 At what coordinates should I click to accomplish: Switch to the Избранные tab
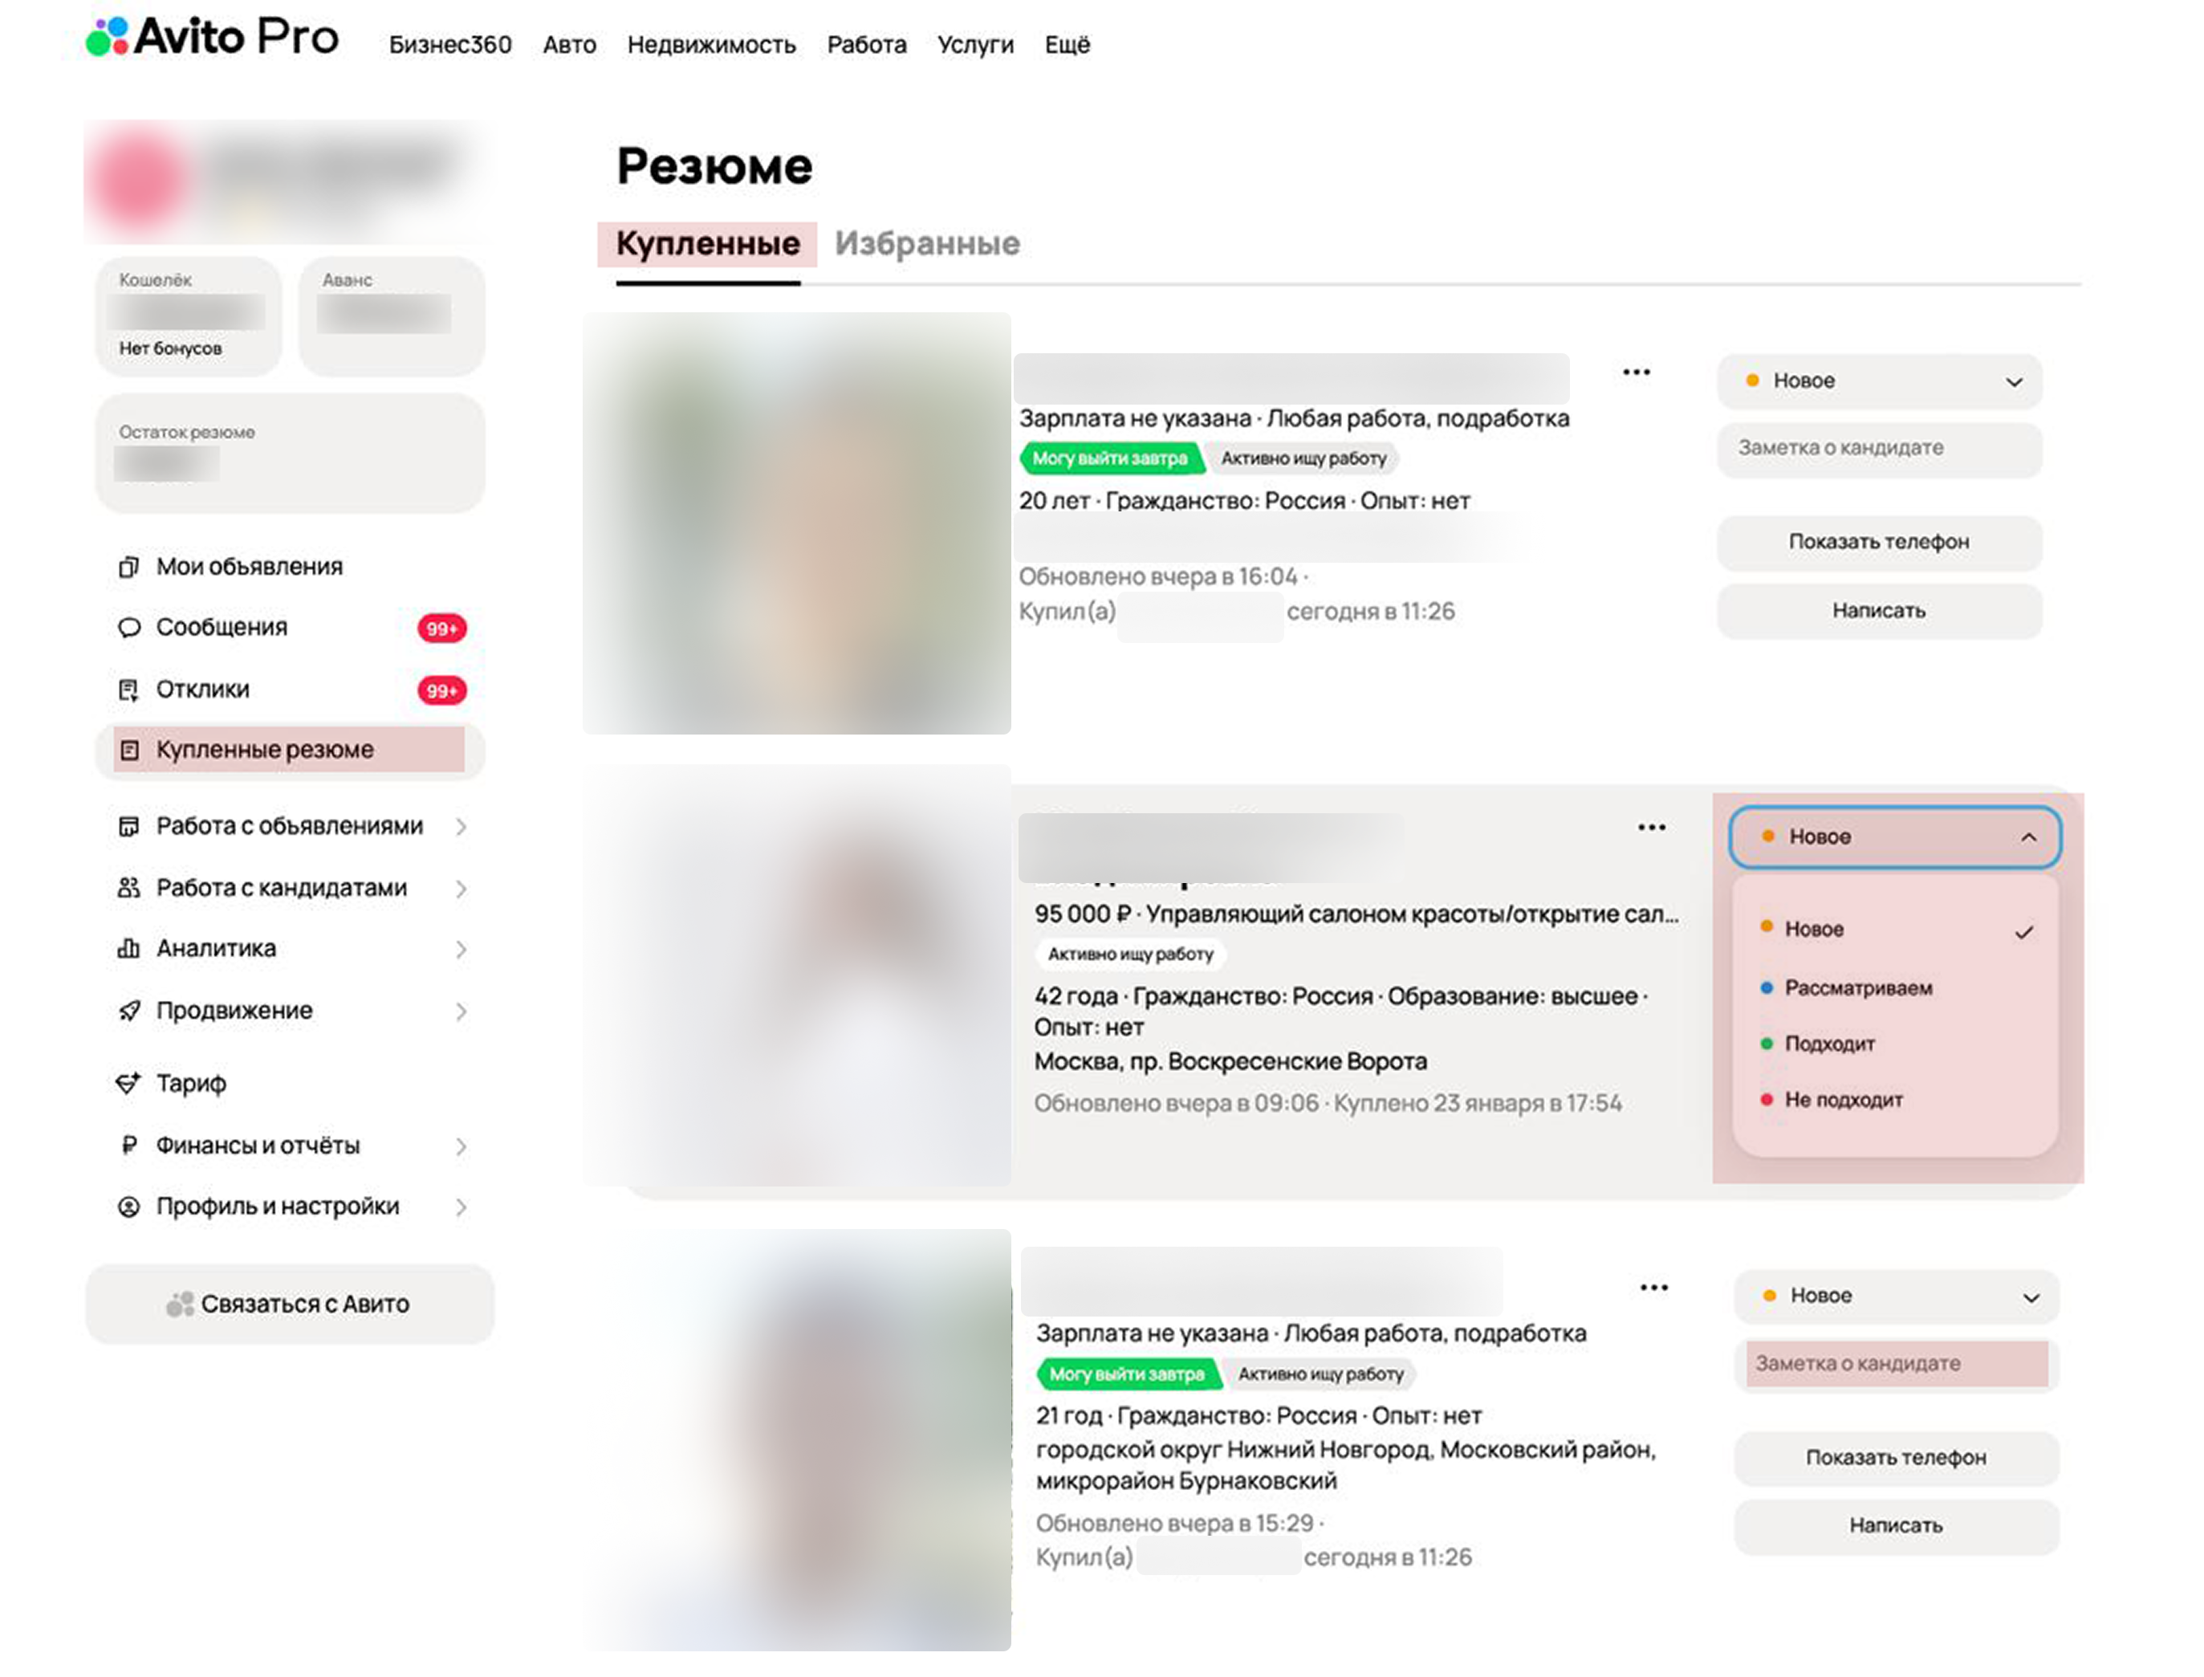click(927, 243)
